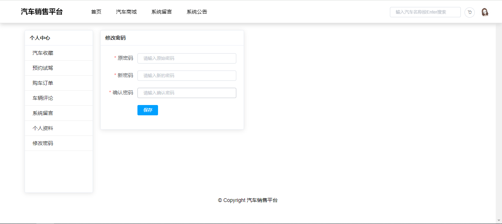Open 购车订单 sidebar entry

(59, 83)
